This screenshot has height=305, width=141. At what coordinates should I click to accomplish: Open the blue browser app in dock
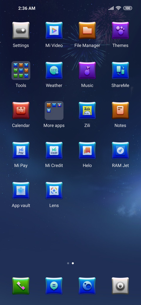pyautogui.click(x=87, y=286)
